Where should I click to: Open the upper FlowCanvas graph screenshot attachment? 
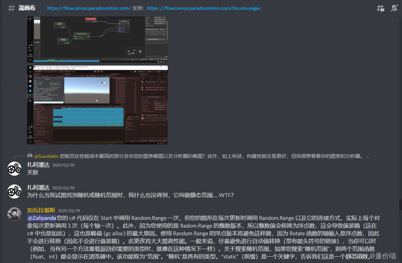(x=97, y=40)
